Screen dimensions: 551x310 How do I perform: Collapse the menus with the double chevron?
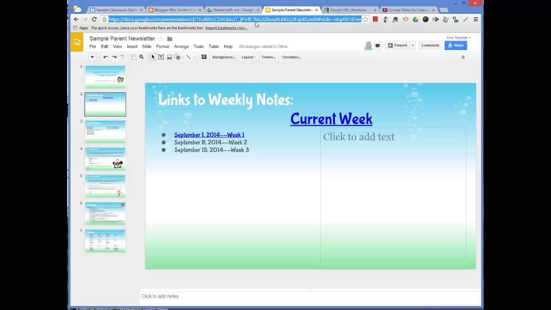[463, 57]
